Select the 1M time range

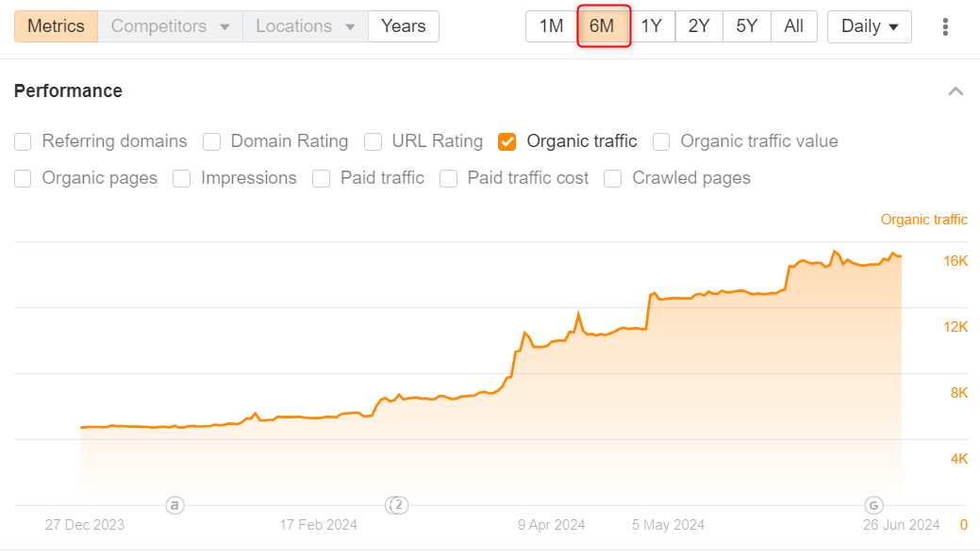click(551, 26)
